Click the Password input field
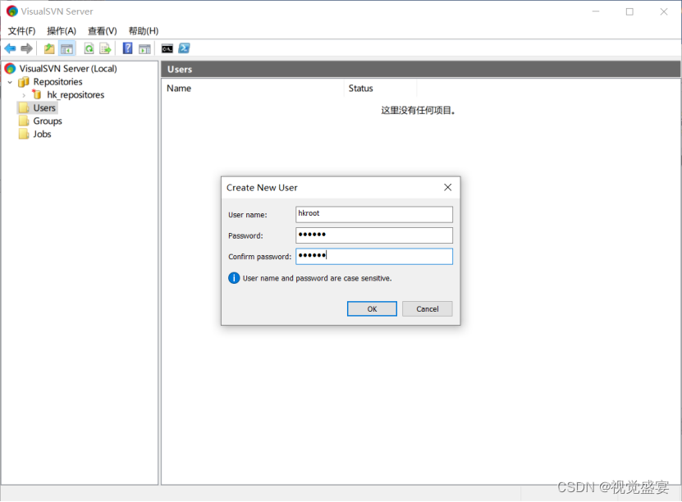The width and height of the screenshot is (682, 502). (374, 235)
